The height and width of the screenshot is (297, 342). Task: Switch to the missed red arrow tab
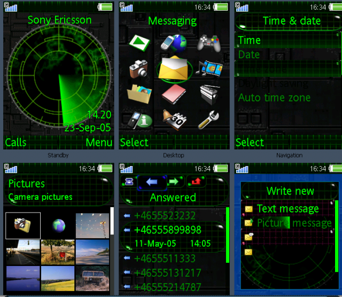(x=196, y=181)
